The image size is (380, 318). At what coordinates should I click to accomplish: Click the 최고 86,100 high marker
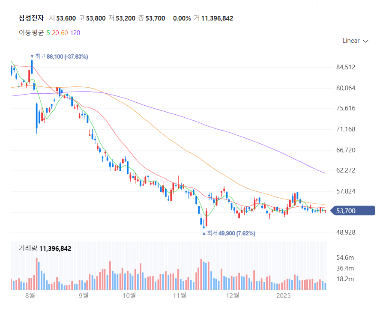pos(60,56)
